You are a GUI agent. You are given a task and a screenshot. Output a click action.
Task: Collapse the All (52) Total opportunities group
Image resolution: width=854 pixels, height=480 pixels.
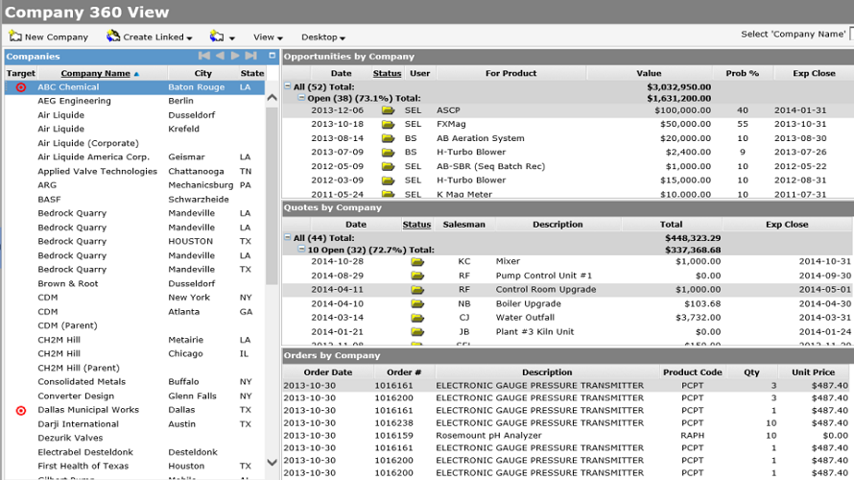click(288, 86)
